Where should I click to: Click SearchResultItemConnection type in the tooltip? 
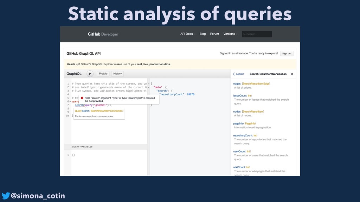(107, 111)
